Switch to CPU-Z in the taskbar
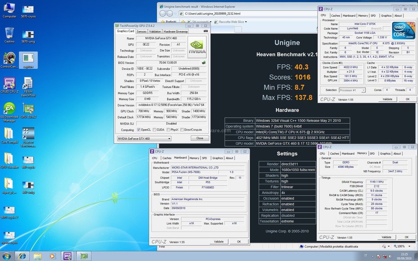This screenshot has width=418, height=261. pos(68,256)
